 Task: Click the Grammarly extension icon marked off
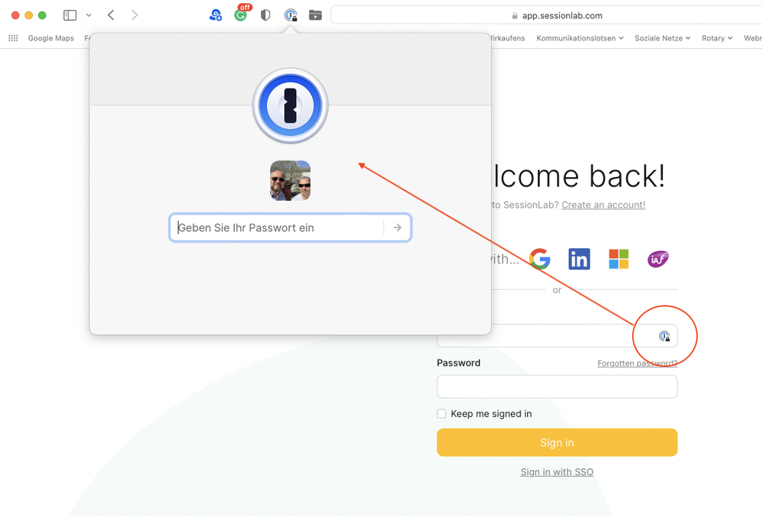pos(241,15)
